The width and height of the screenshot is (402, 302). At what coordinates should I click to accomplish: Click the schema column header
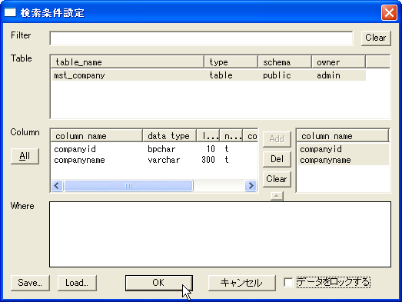point(284,62)
